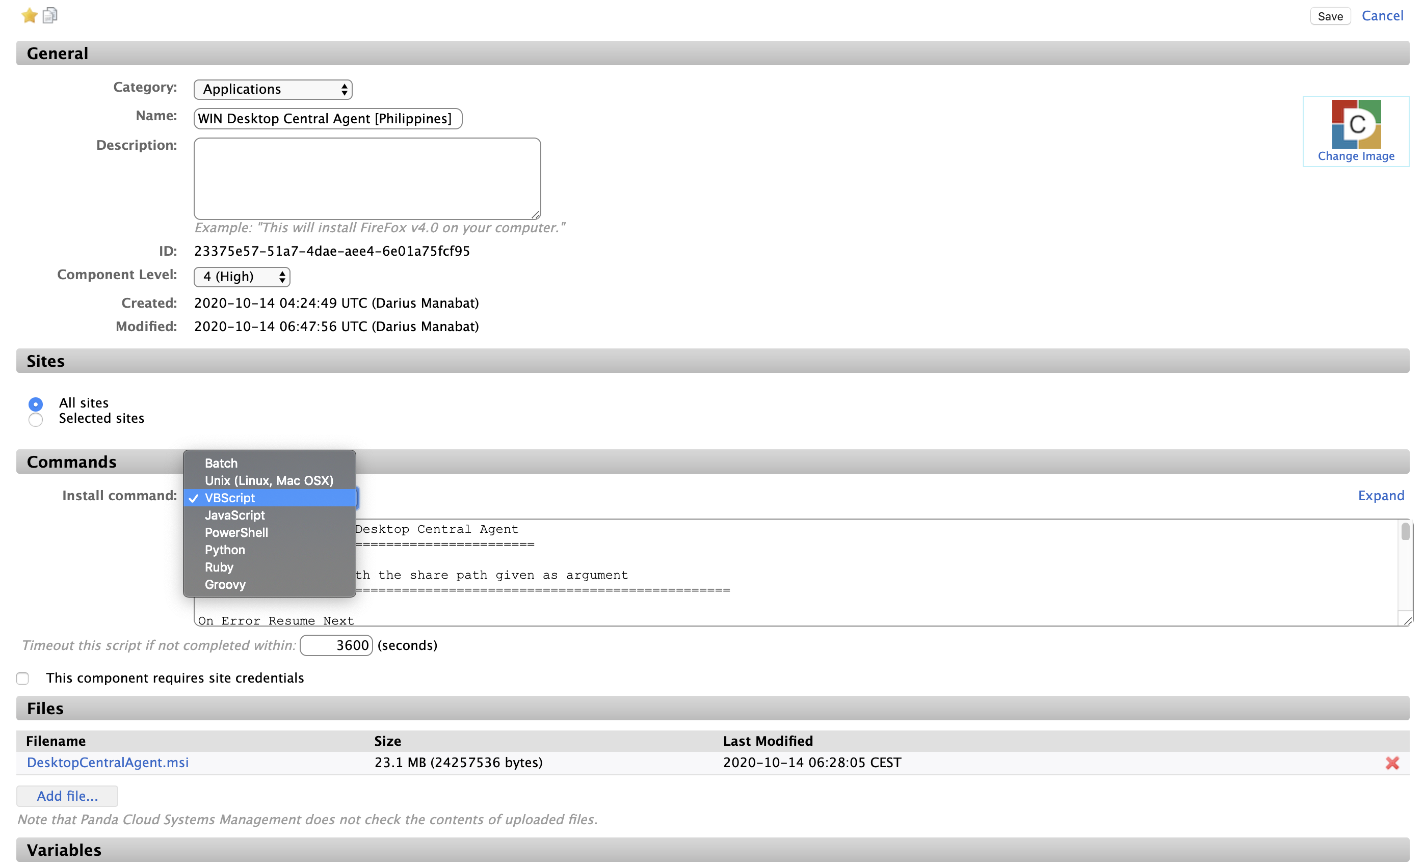This screenshot has width=1424, height=867.
Task: Click the favorite star icon
Action: tap(29, 16)
